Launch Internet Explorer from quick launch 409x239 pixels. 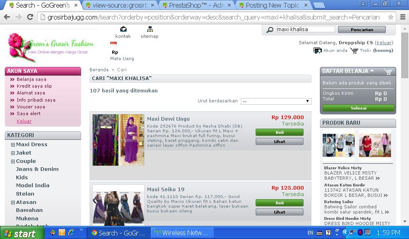[71, 232]
